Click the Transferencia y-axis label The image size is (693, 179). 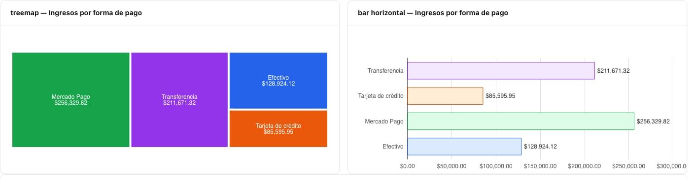point(385,71)
